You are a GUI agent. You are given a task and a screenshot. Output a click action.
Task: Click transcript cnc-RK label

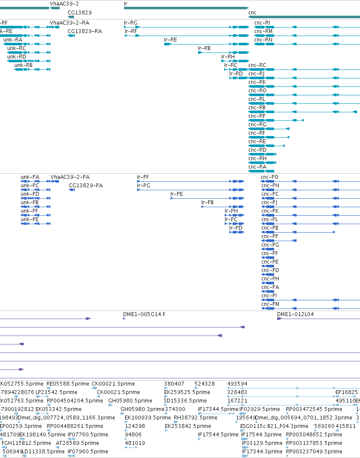pyautogui.click(x=257, y=82)
